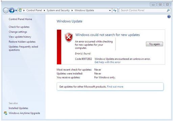Image resolution: width=174 pixels, height=122 pixels.
Task: Click Check for updates in sidebar
Action: pos(19,27)
